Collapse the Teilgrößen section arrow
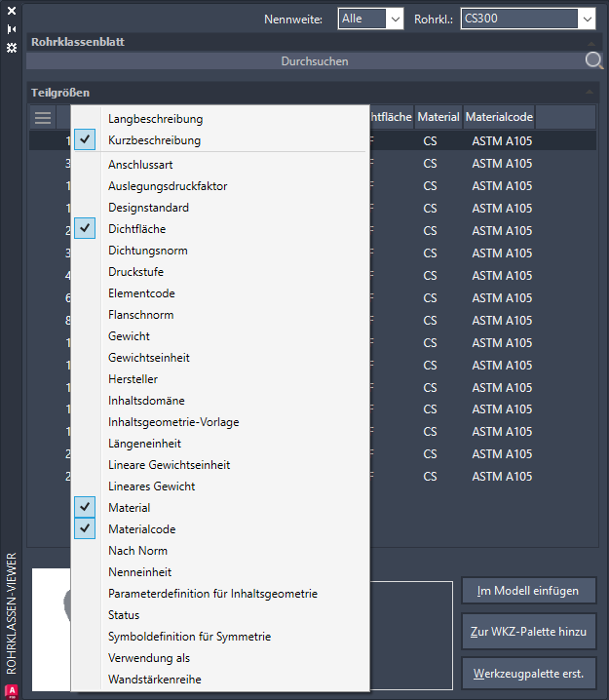Image resolution: width=609 pixels, height=700 pixels. coord(590,93)
